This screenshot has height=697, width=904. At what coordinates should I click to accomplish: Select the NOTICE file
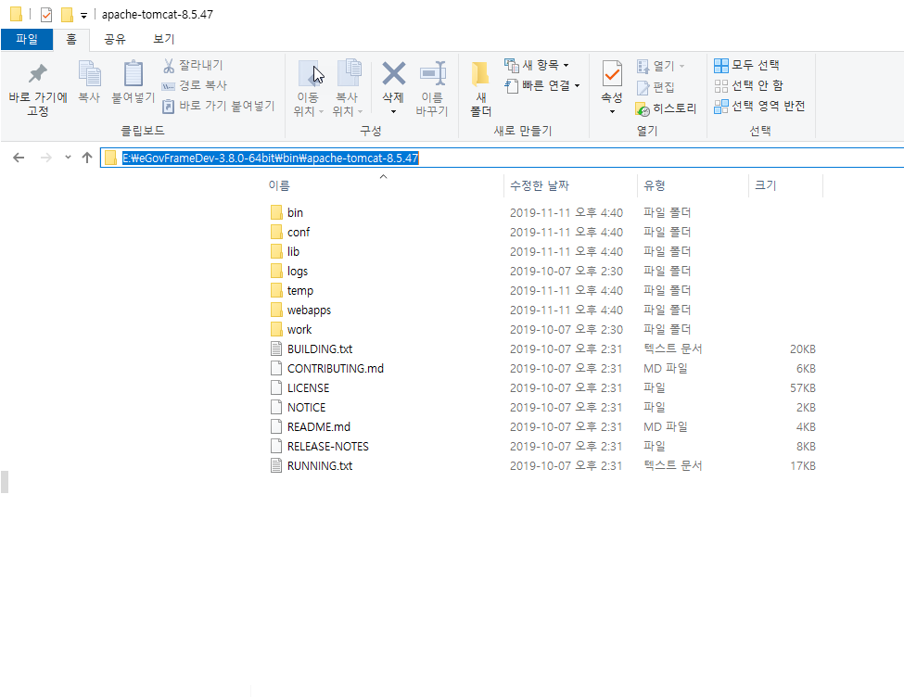(306, 408)
